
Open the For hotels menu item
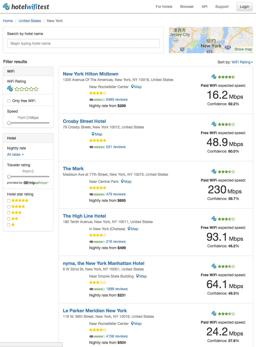tap(164, 7)
